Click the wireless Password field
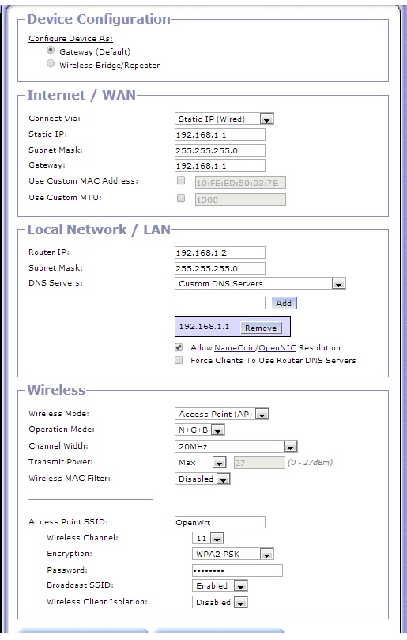 pyautogui.click(x=237, y=570)
